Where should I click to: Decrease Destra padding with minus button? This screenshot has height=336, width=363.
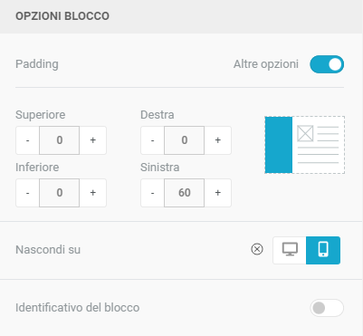(x=152, y=140)
